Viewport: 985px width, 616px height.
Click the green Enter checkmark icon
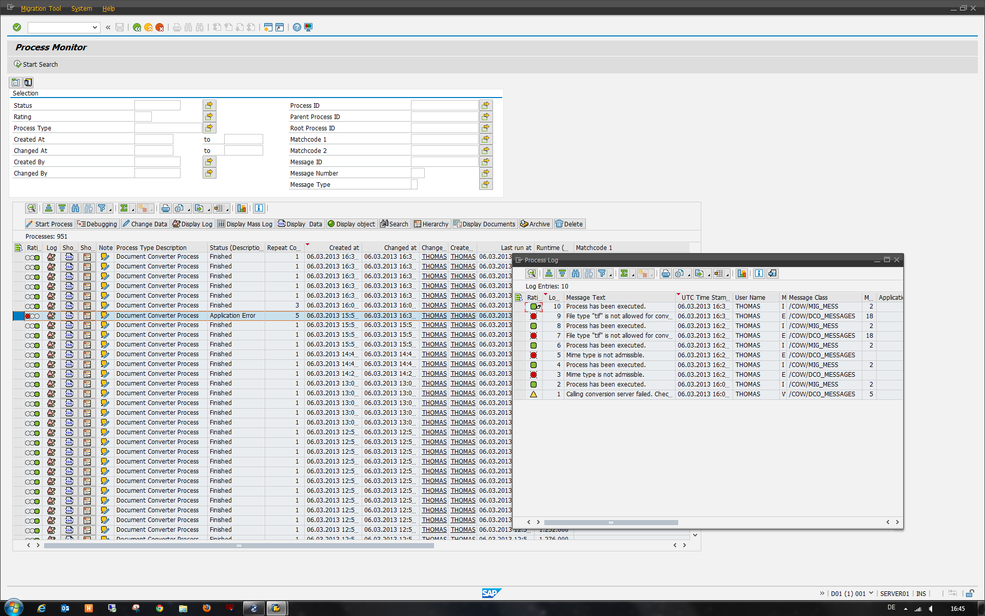pyautogui.click(x=17, y=27)
